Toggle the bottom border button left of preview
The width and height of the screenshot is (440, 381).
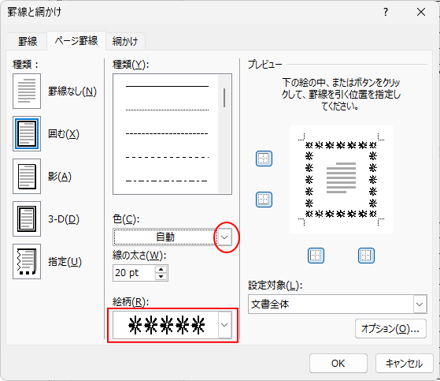tap(264, 200)
